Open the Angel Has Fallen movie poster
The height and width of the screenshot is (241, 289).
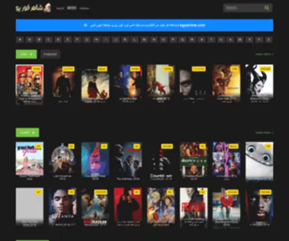tap(95, 84)
